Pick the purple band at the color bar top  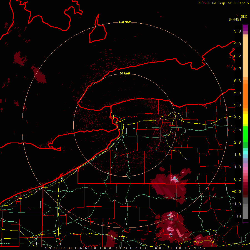pyautogui.click(x=245, y=28)
